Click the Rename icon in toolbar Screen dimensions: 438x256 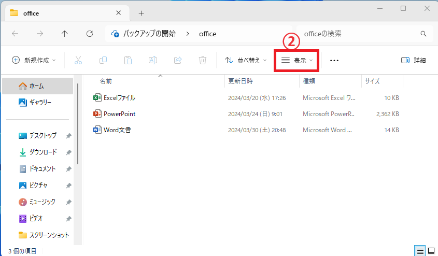153,60
